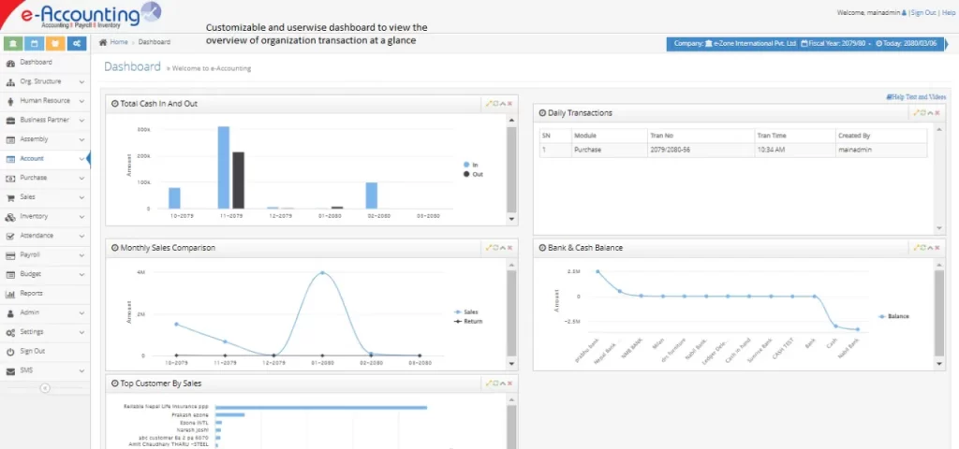Open the Payroll sidebar menu

pyautogui.click(x=30, y=254)
